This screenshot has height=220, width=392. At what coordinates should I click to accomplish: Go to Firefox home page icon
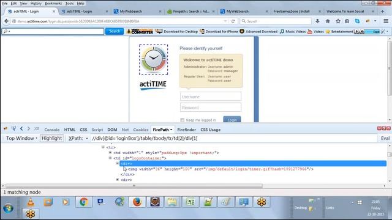pos(328,21)
